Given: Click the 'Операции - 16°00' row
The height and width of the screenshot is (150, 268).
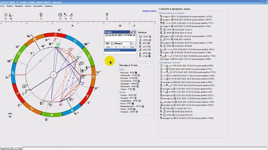Looking at the screenshot, I should [x=129, y=84].
